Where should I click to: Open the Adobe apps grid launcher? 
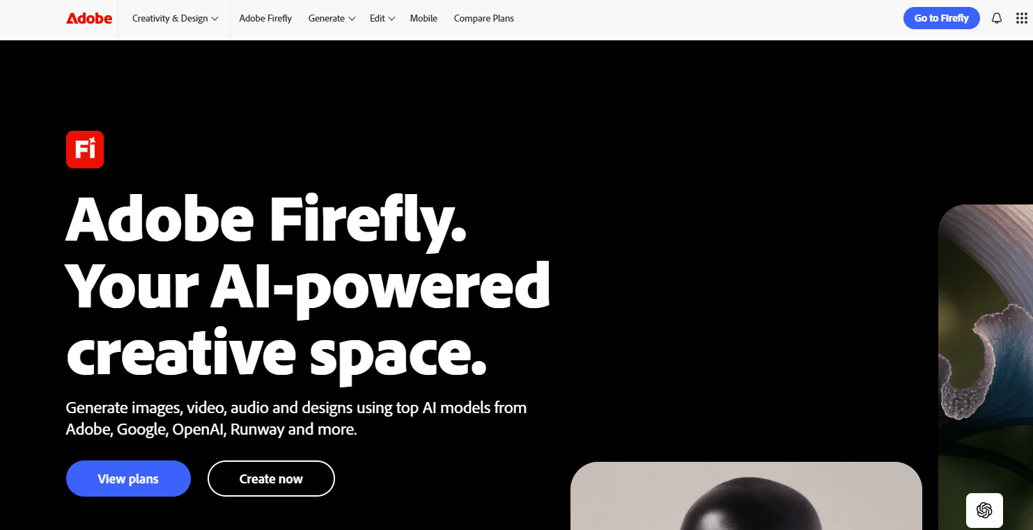(1021, 18)
